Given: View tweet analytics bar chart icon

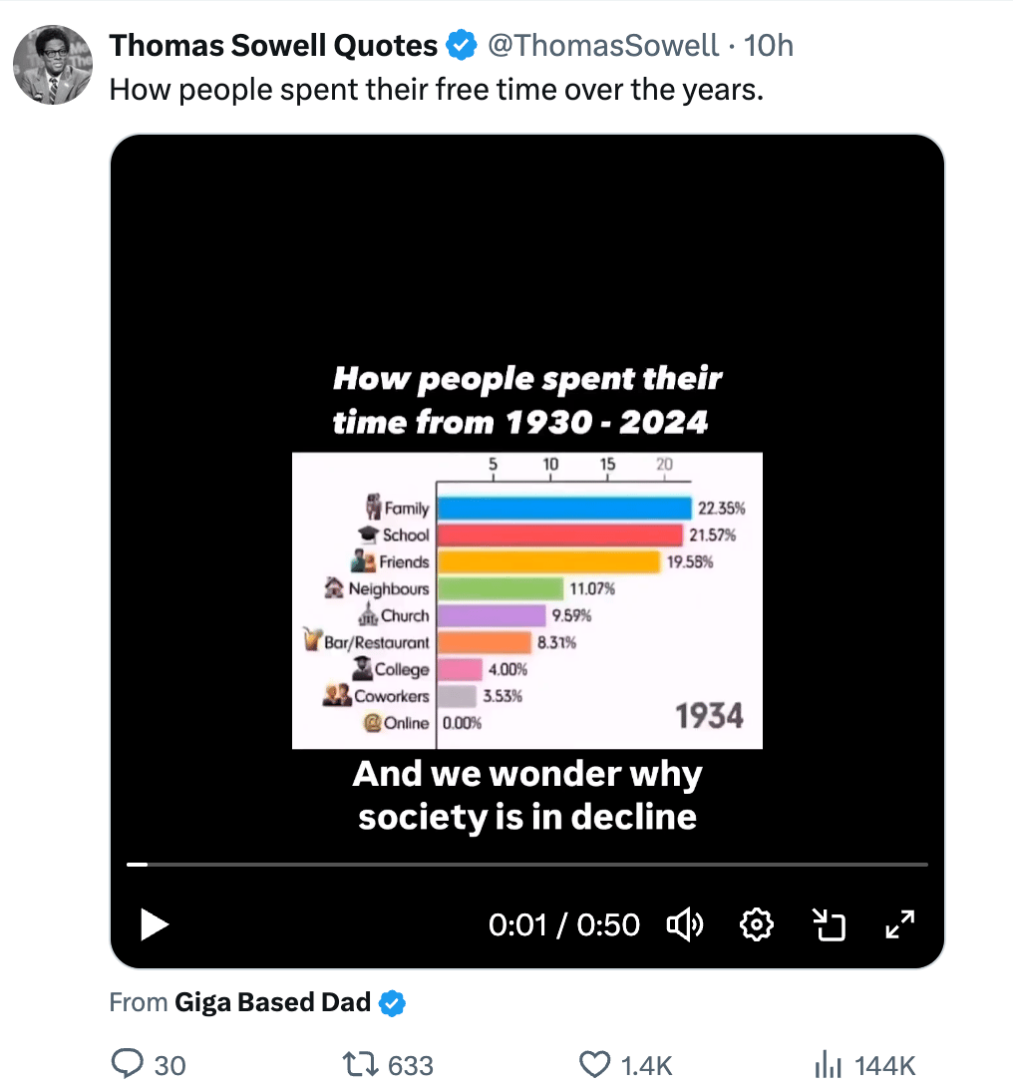Looking at the screenshot, I should (x=829, y=1065).
